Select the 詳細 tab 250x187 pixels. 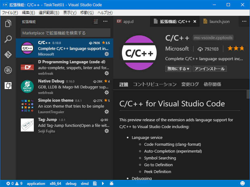click(123, 84)
